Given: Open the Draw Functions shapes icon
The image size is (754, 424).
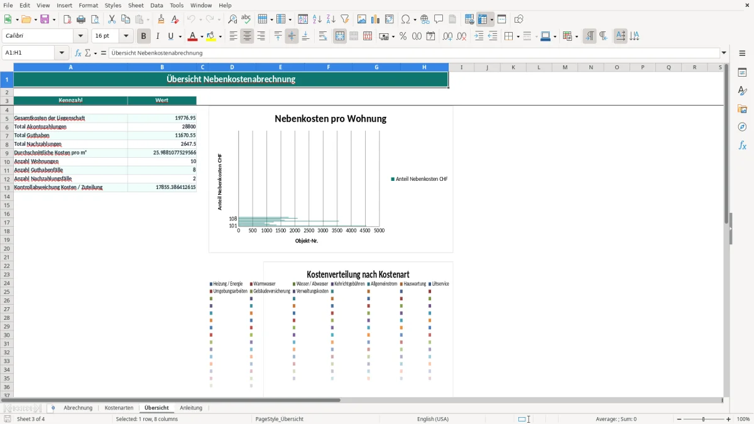Looking at the screenshot, I should coord(519,19).
